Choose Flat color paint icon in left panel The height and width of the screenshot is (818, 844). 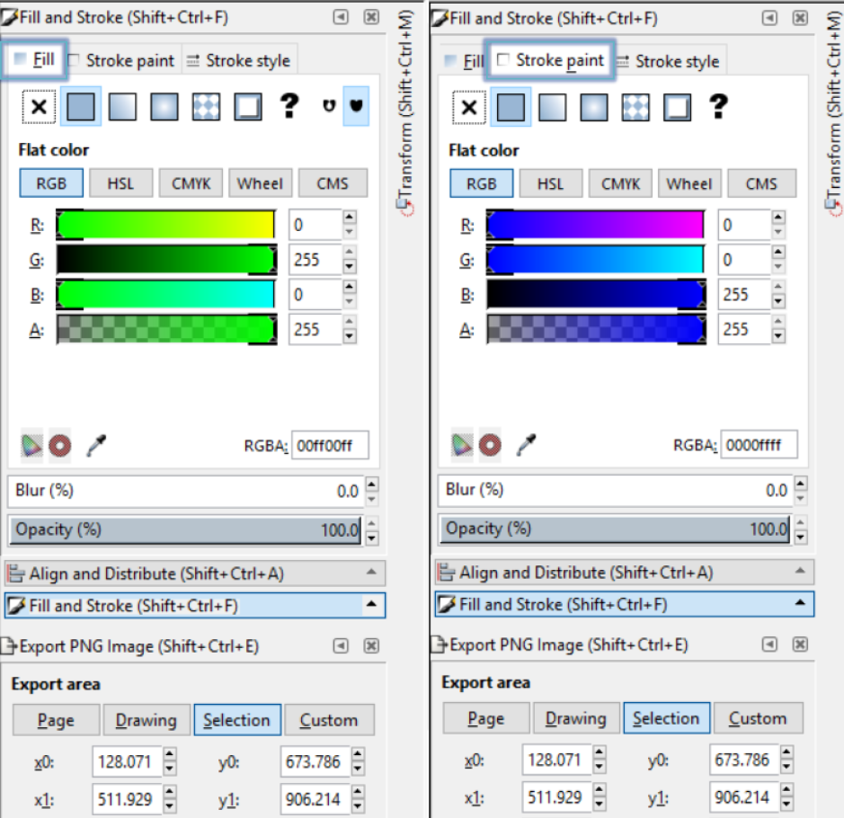pyautogui.click(x=81, y=107)
